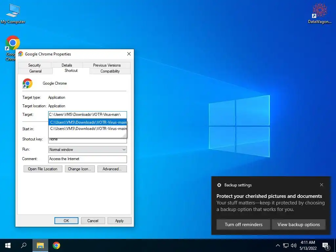336x252 pixels.
Task: Click the Comment field Access the Internet
Action: [87, 159]
